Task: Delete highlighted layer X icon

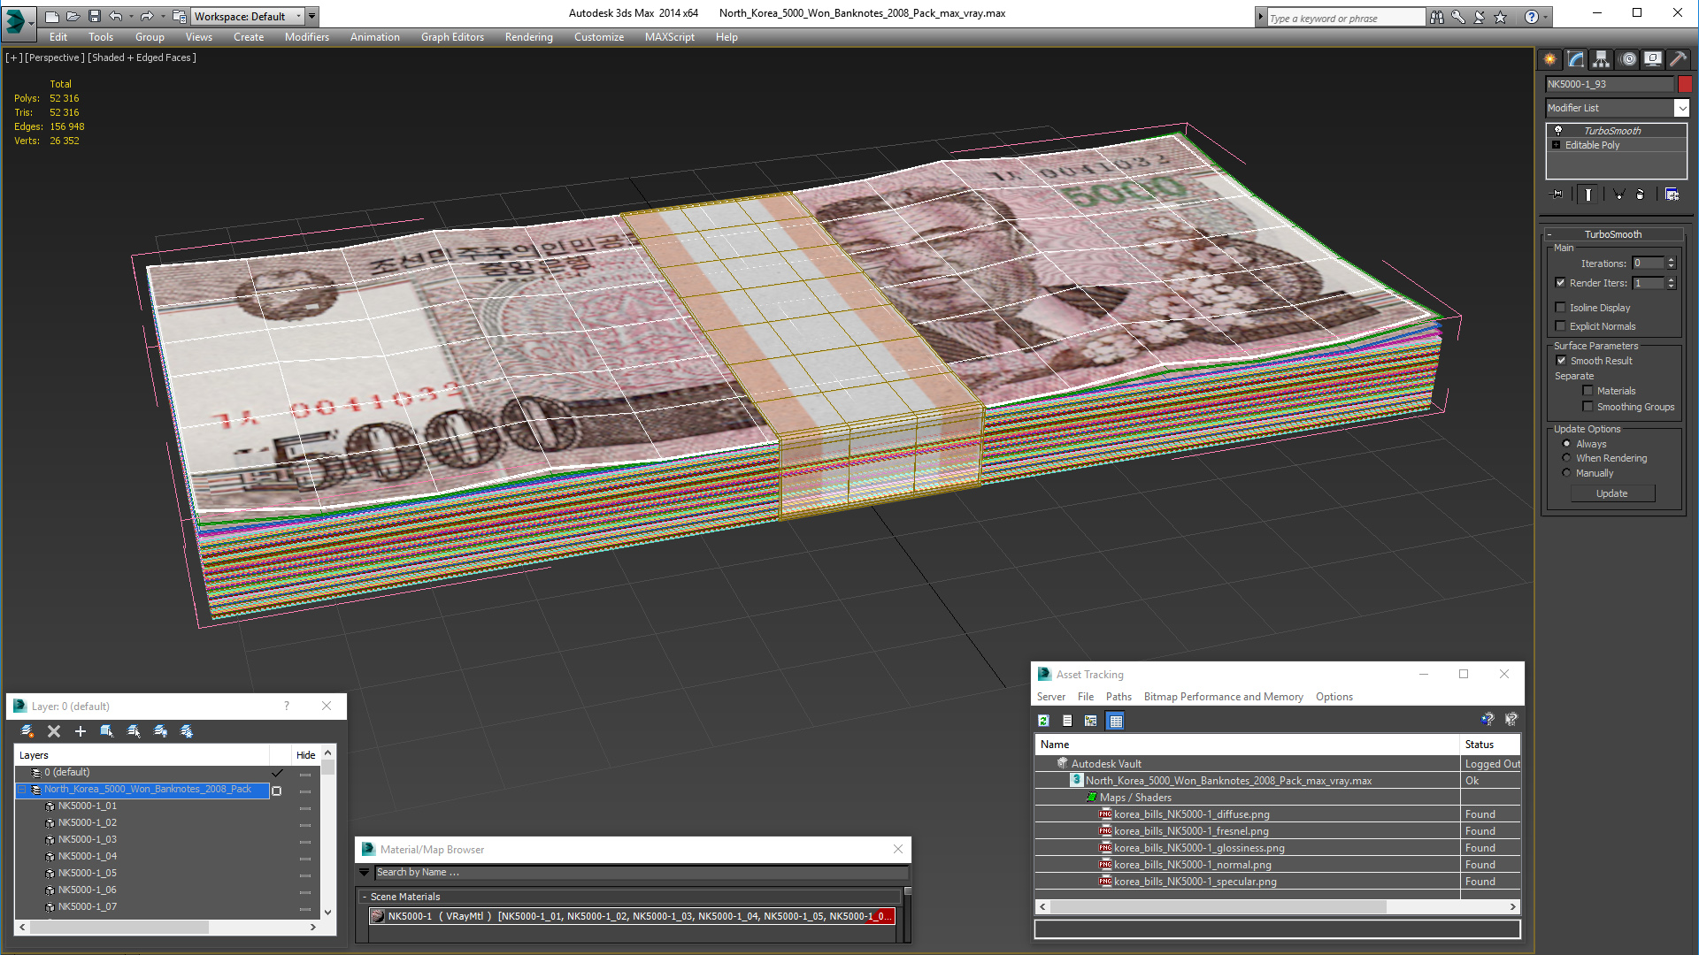Action: point(54,731)
